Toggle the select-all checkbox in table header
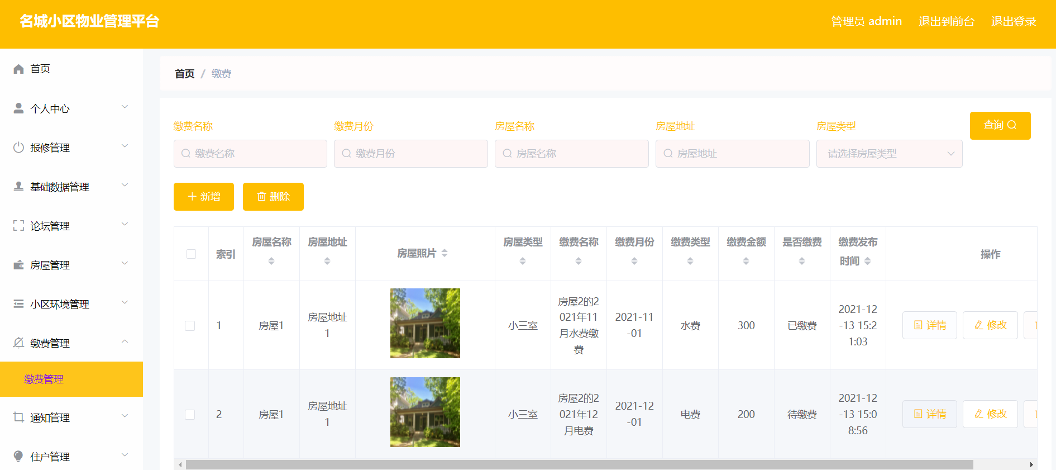The height and width of the screenshot is (470, 1056). coord(191,254)
